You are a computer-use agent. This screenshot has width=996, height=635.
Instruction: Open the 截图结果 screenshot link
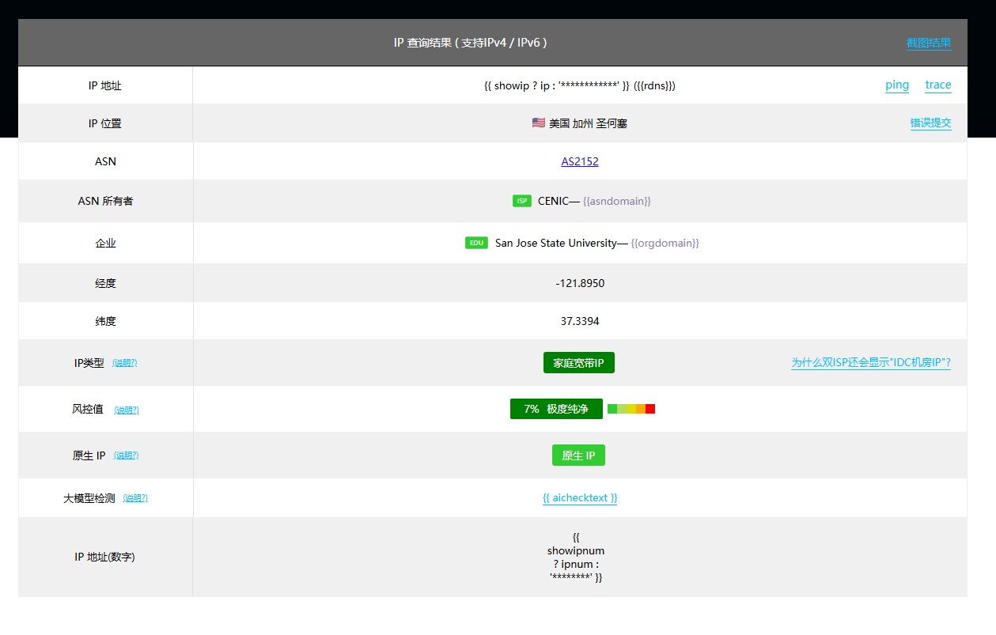point(928,43)
